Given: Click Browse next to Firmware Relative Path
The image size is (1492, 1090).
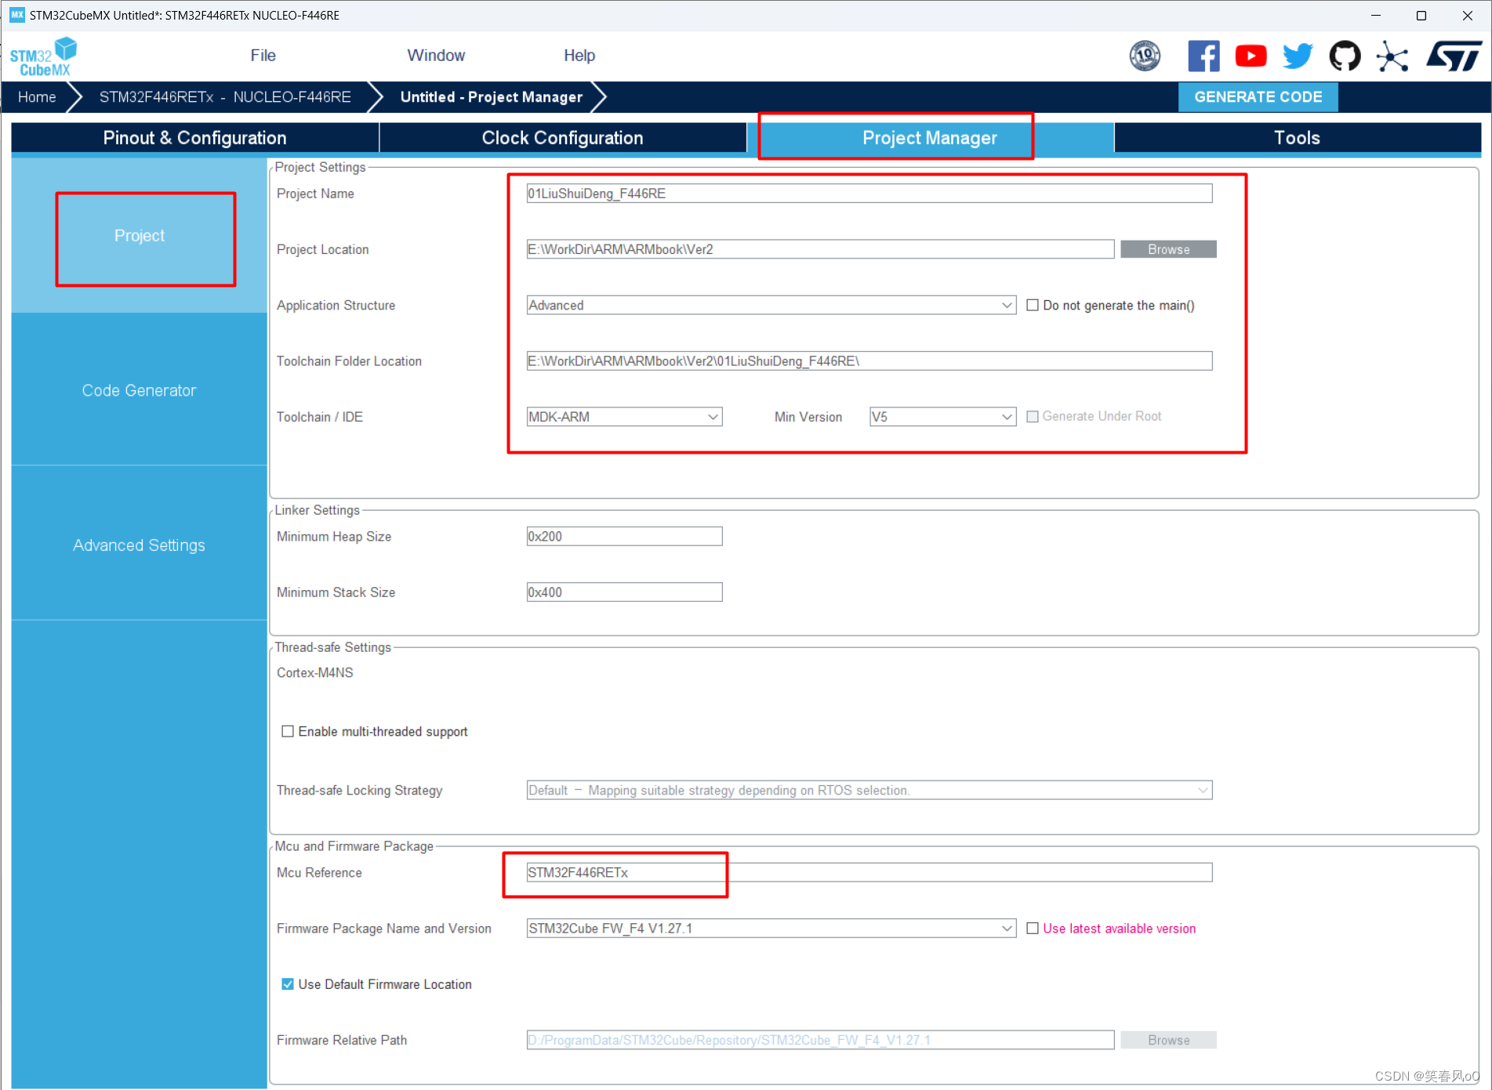Looking at the screenshot, I should [1168, 1041].
